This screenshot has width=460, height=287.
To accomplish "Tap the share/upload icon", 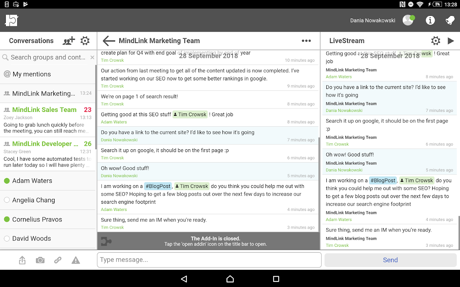I will click(x=22, y=260).
